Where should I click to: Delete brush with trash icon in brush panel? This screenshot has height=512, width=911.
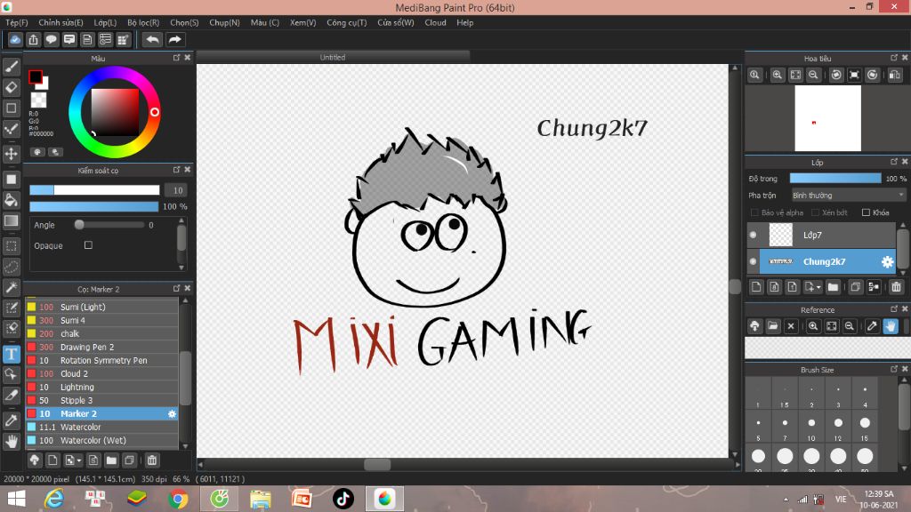click(151, 460)
